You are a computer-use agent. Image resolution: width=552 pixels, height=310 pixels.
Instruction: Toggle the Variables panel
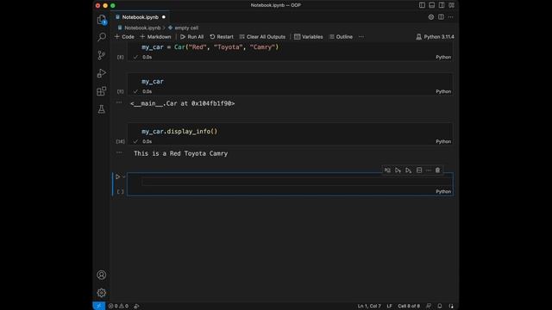point(309,36)
